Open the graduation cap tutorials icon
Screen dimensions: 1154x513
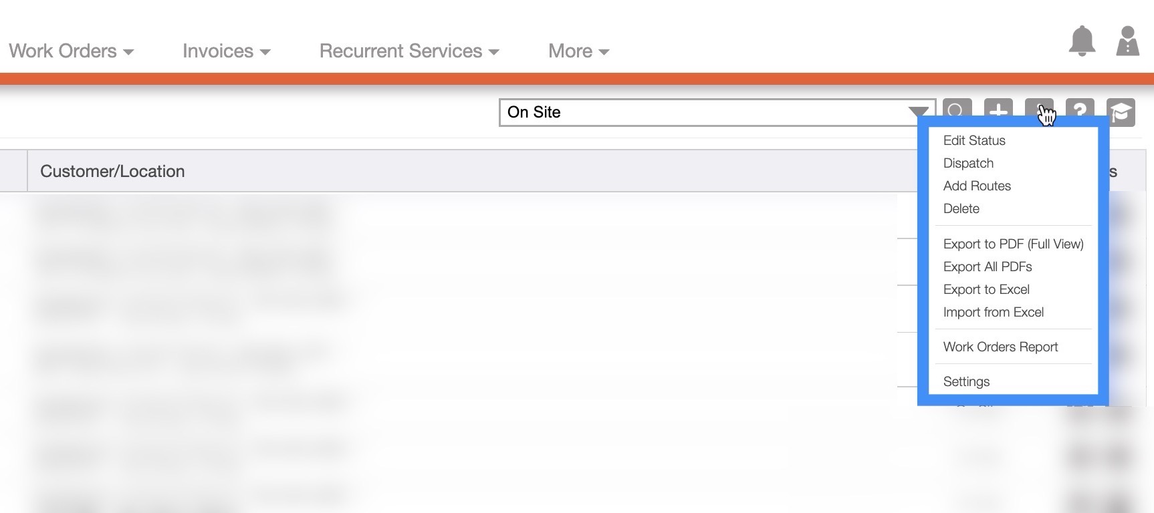1121,112
